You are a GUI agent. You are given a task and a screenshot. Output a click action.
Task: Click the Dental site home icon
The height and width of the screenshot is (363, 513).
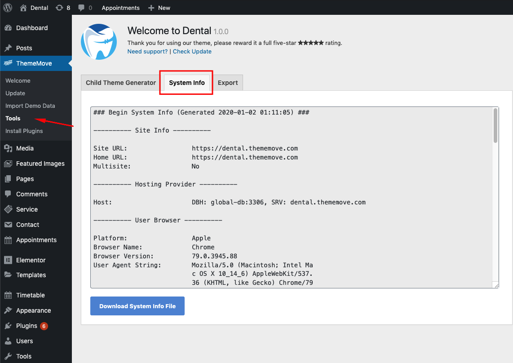coord(23,8)
